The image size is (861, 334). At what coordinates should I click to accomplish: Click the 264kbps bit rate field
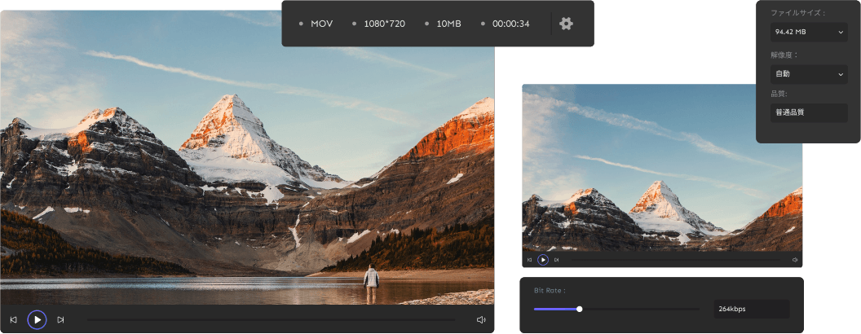click(751, 309)
